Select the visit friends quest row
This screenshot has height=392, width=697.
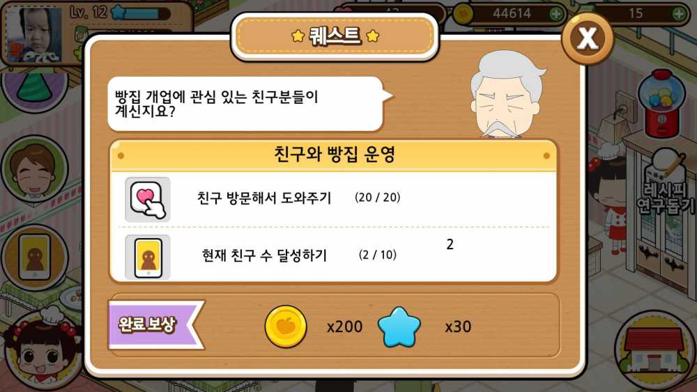(333, 199)
